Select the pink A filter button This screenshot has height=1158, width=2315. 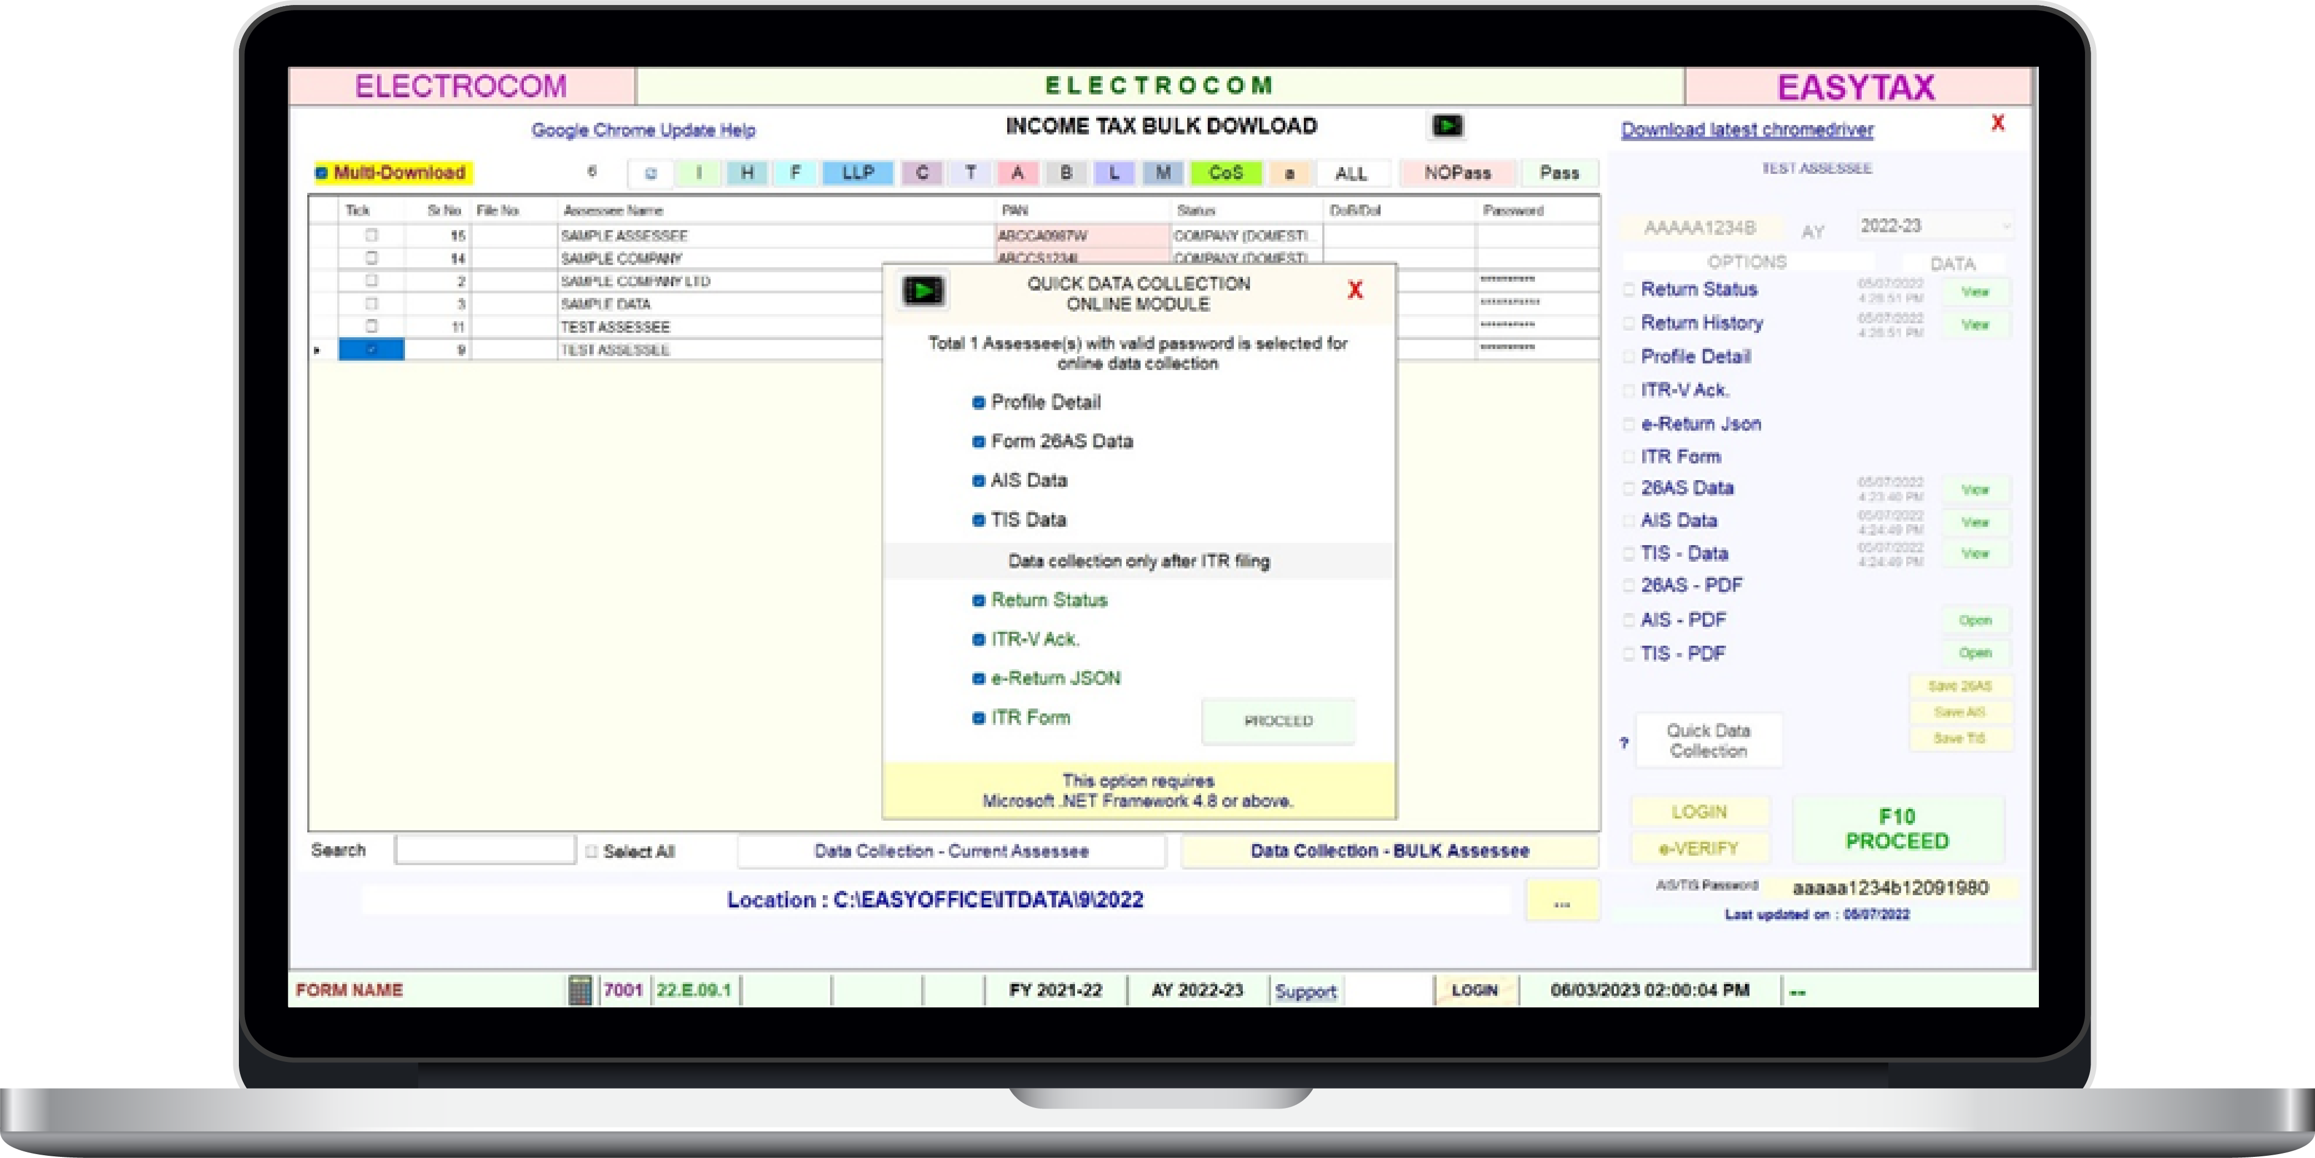click(x=1017, y=173)
